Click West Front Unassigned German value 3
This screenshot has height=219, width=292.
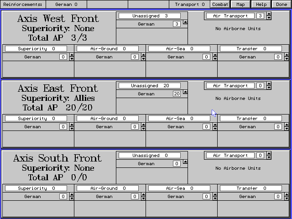coord(177,24)
